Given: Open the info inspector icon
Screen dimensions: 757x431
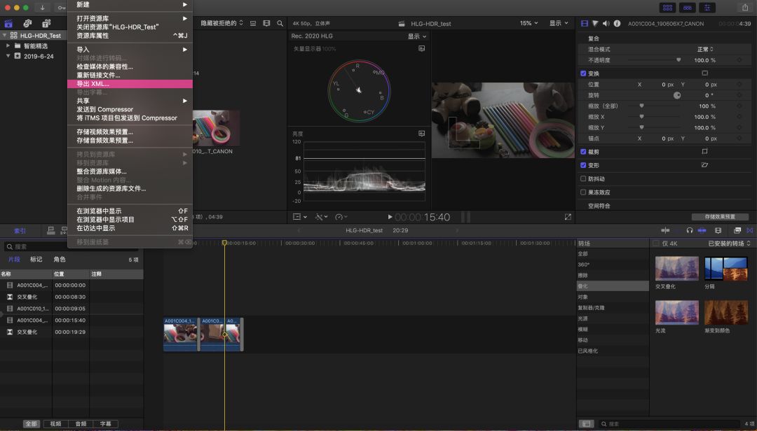Looking at the screenshot, I should 618,23.
